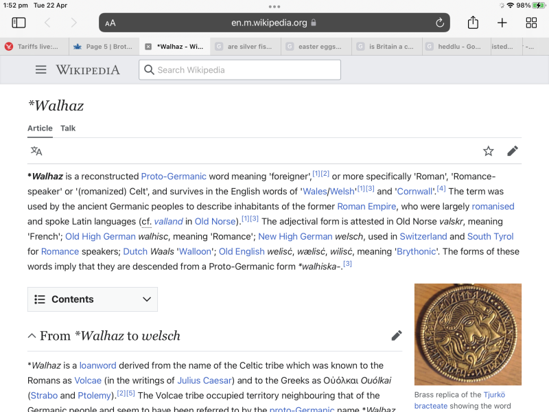Open the South Tyrol link
The image size is (549, 412).
[490, 236]
